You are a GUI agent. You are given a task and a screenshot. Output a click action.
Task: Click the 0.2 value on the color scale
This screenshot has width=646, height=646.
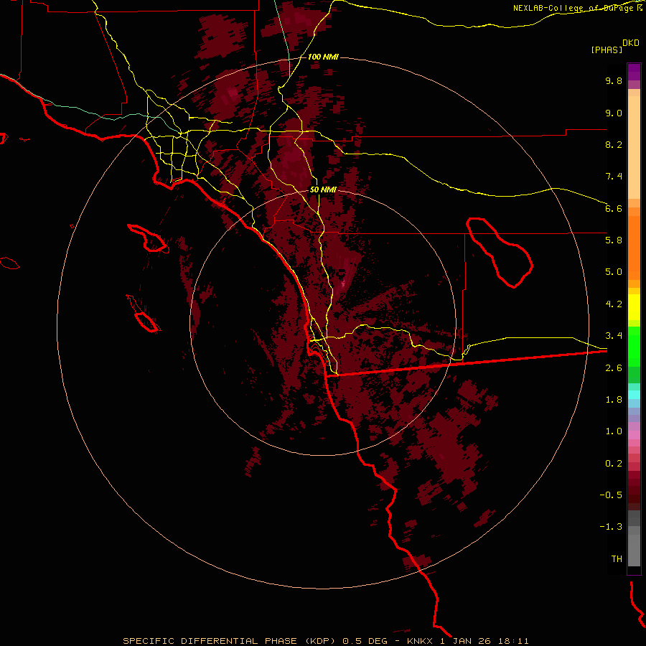(x=614, y=464)
